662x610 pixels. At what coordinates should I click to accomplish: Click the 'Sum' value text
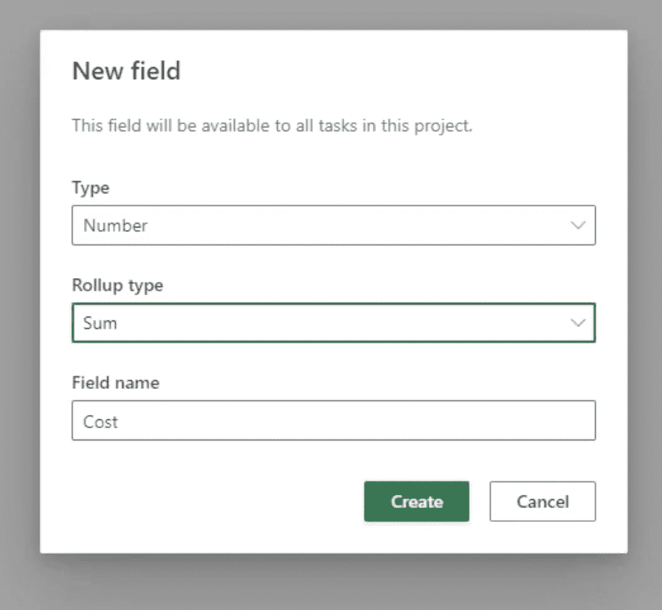(100, 323)
